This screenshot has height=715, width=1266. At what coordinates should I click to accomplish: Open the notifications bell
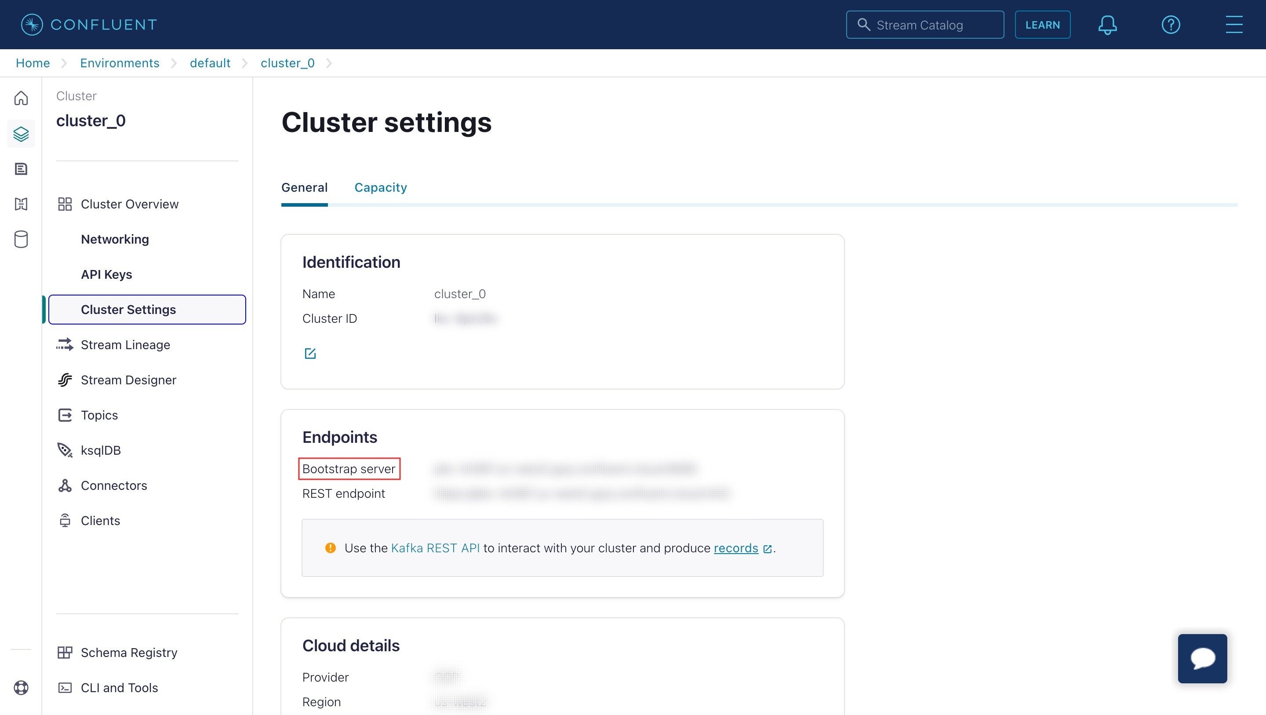pos(1107,25)
